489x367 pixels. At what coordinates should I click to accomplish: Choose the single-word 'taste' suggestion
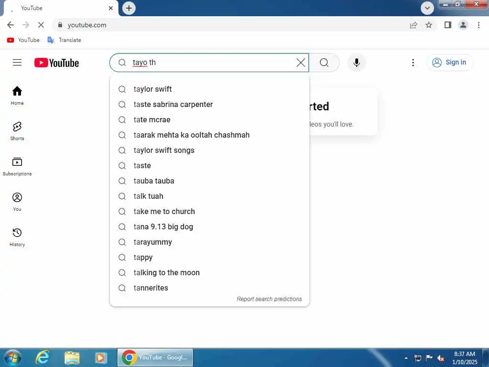click(210, 165)
